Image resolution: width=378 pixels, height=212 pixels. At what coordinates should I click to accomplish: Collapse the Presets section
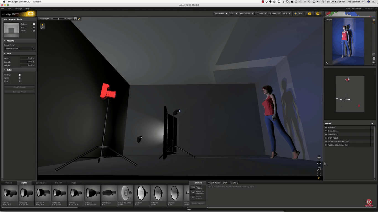tap(5, 41)
